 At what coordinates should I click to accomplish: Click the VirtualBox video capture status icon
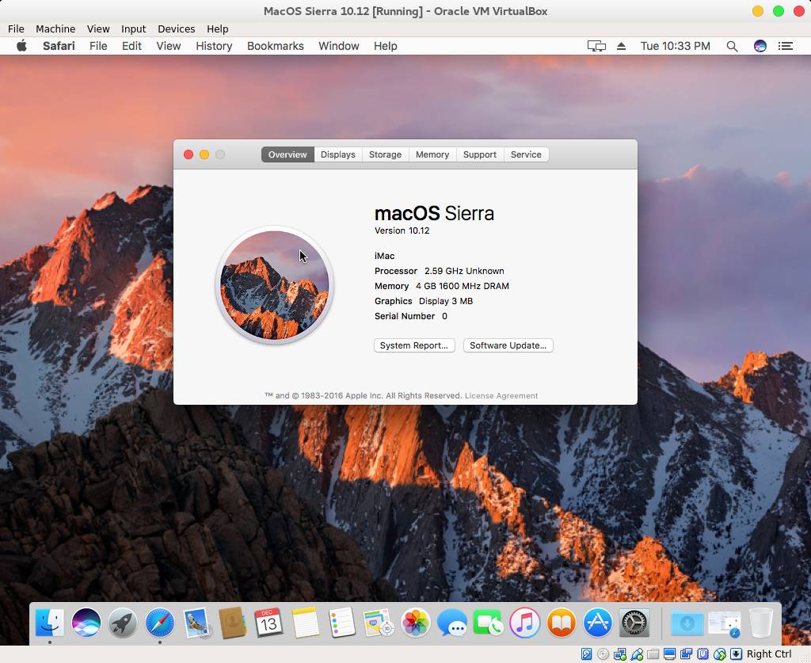click(x=687, y=654)
